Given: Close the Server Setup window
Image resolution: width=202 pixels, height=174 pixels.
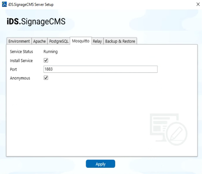Looking at the screenshot, I should click(198, 4).
